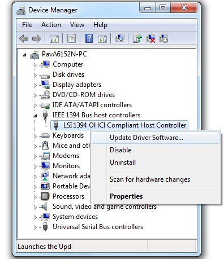Expand the Keyboards arrow
The height and width of the screenshot is (259, 224).
pos(35,136)
